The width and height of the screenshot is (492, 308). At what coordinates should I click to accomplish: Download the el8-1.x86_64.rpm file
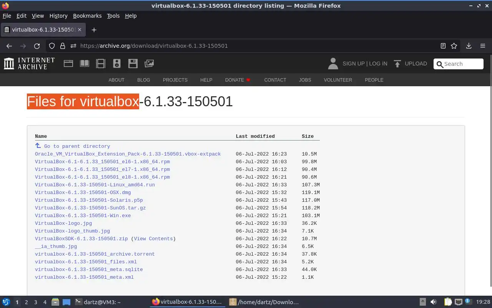click(102, 177)
